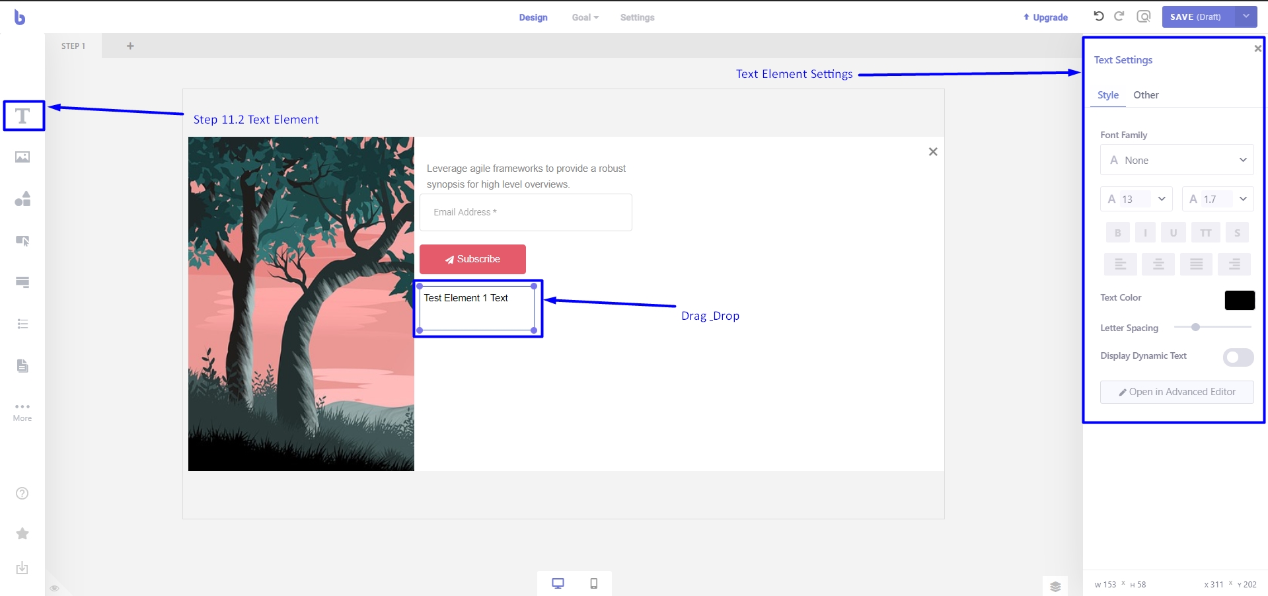This screenshot has height=596, width=1268.
Task: Open the black Text Color swatch
Action: 1240,300
